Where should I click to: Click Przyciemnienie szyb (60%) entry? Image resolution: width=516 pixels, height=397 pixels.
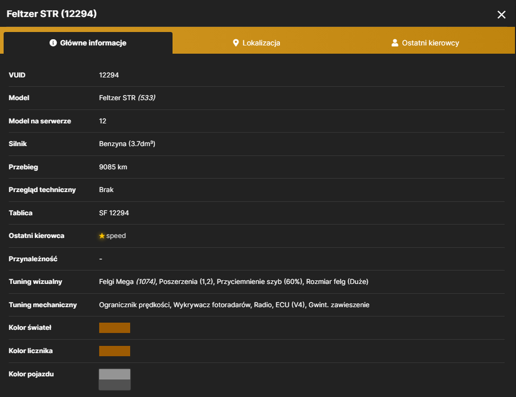pos(259,282)
